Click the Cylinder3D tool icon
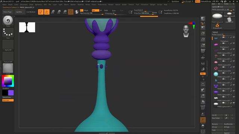The width and height of the screenshot is (239, 134). [229, 20]
